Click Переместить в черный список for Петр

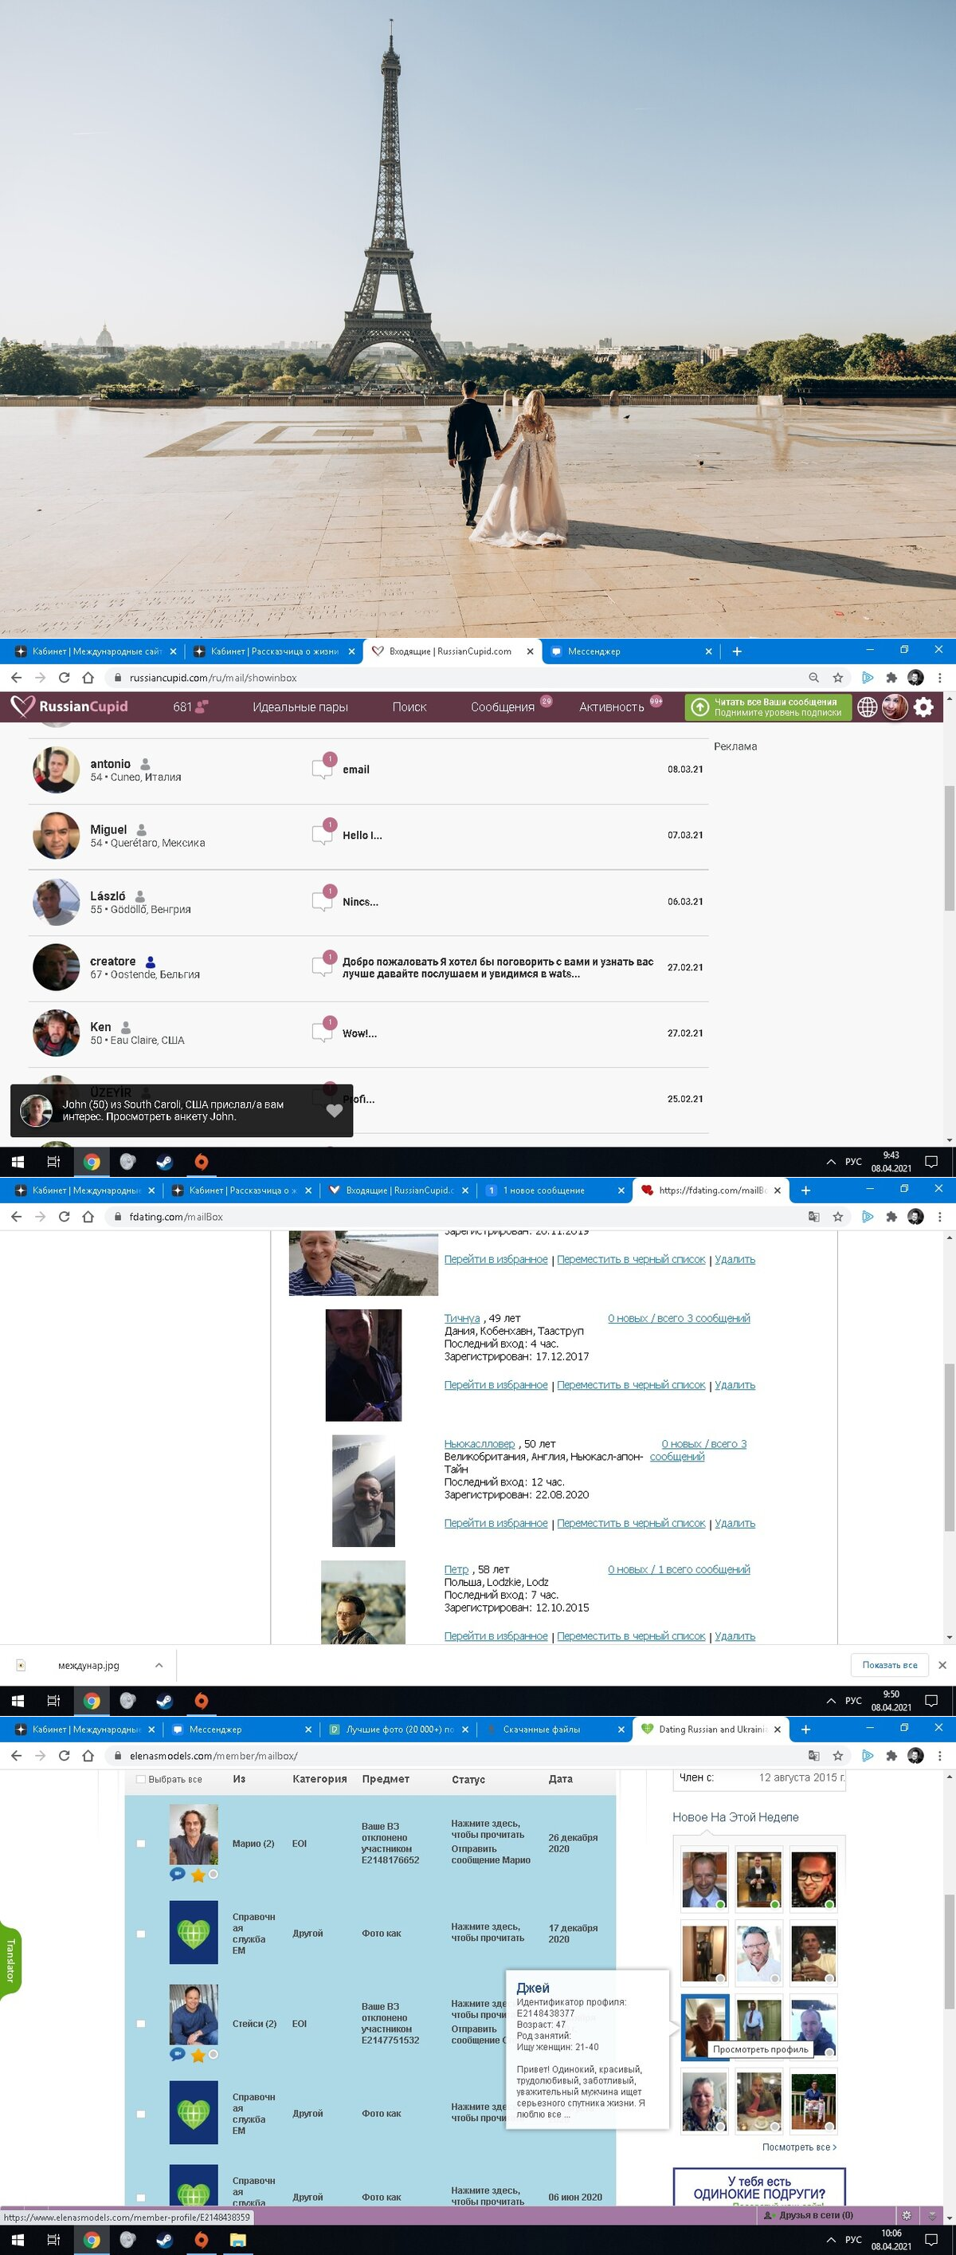click(x=631, y=1636)
